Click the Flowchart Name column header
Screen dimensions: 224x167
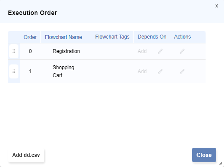tap(64, 37)
